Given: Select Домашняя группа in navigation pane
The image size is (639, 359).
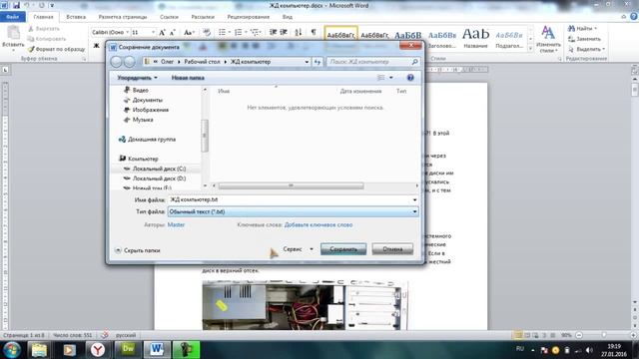Looking at the screenshot, I should point(147,140).
